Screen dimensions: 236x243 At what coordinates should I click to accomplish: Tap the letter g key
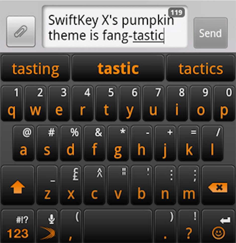[x=118, y=143]
